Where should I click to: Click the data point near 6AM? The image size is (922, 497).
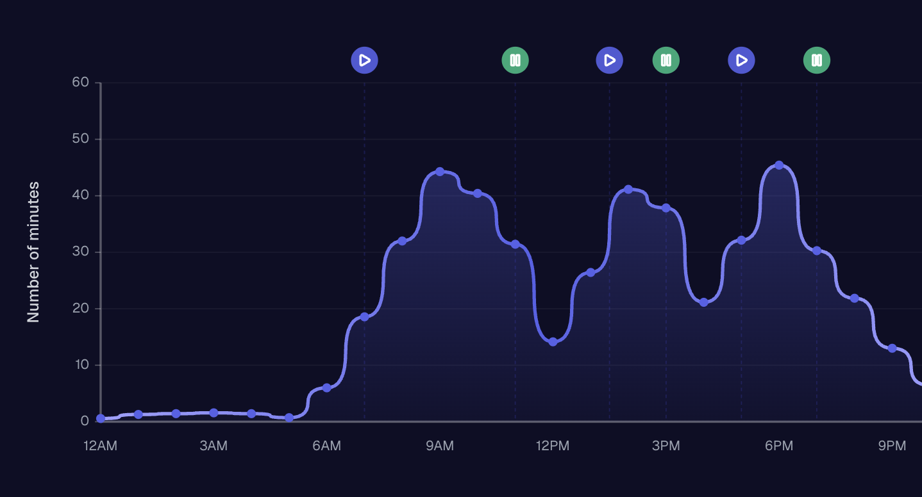coord(327,387)
